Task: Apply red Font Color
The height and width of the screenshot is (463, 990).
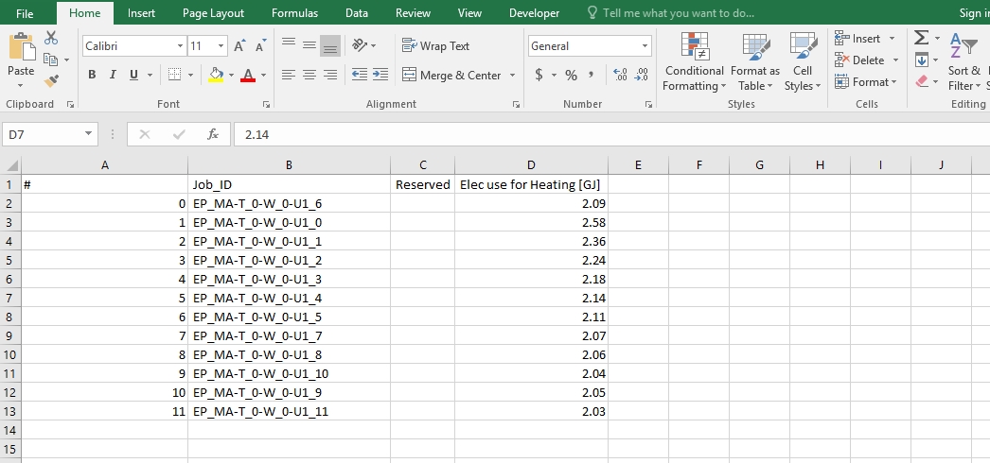Action: (x=248, y=75)
